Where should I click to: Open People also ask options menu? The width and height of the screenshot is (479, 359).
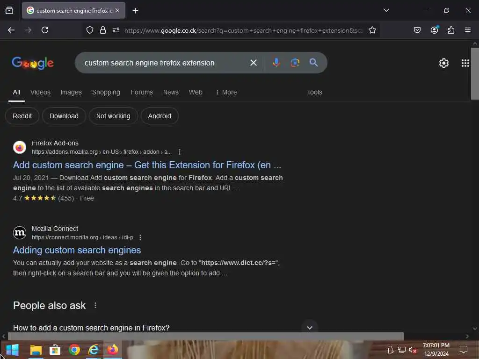tap(95, 305)
